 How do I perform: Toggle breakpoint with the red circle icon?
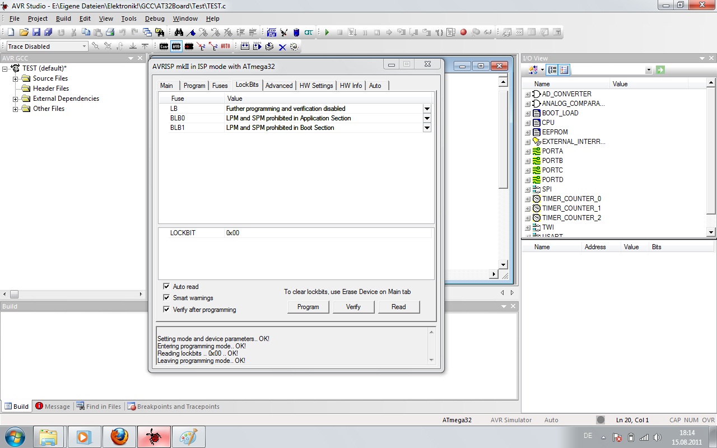pyautogui.click(x=463, y=32)
